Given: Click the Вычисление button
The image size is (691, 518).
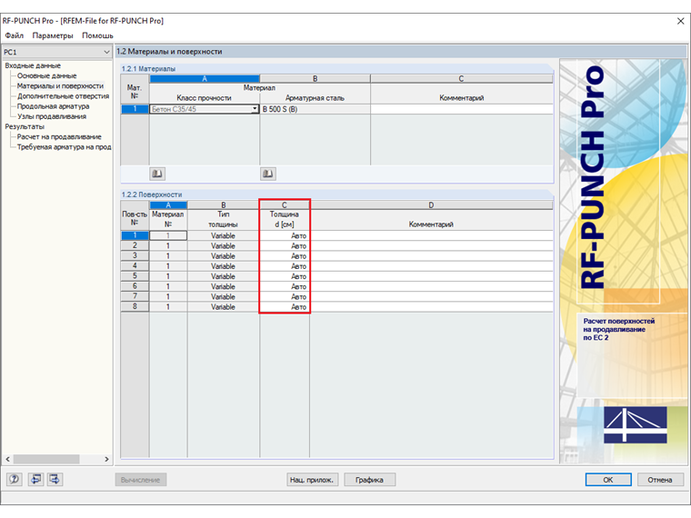Looking at the screenshot, I should click(141, 480).
